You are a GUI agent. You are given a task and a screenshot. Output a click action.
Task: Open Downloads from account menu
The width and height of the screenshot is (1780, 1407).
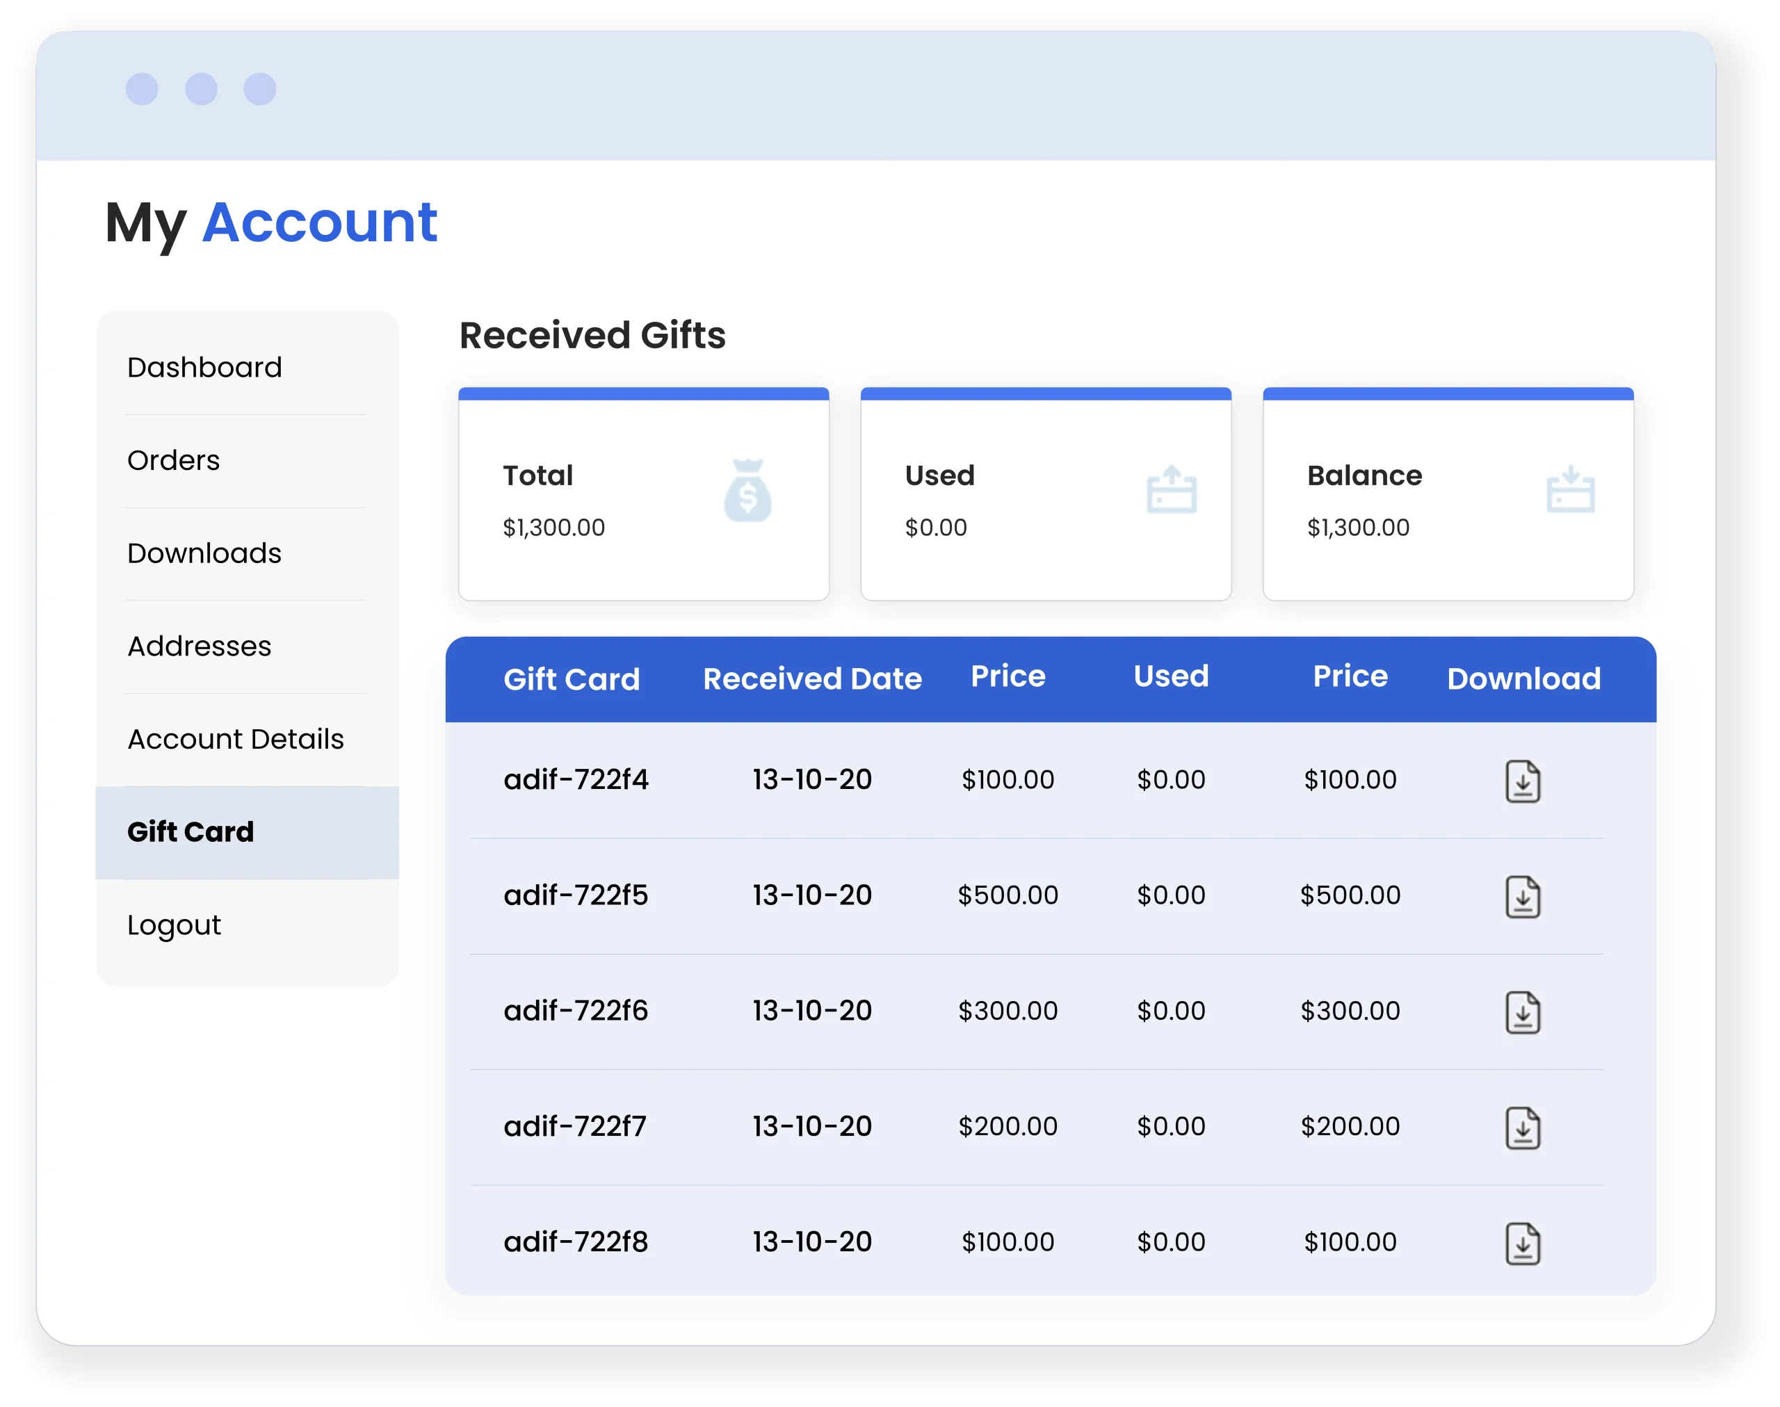click(204, 553)
